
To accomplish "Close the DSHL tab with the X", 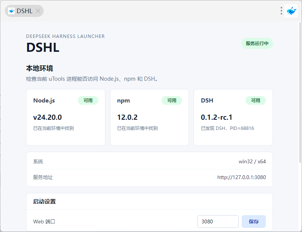I will (38, 11).
